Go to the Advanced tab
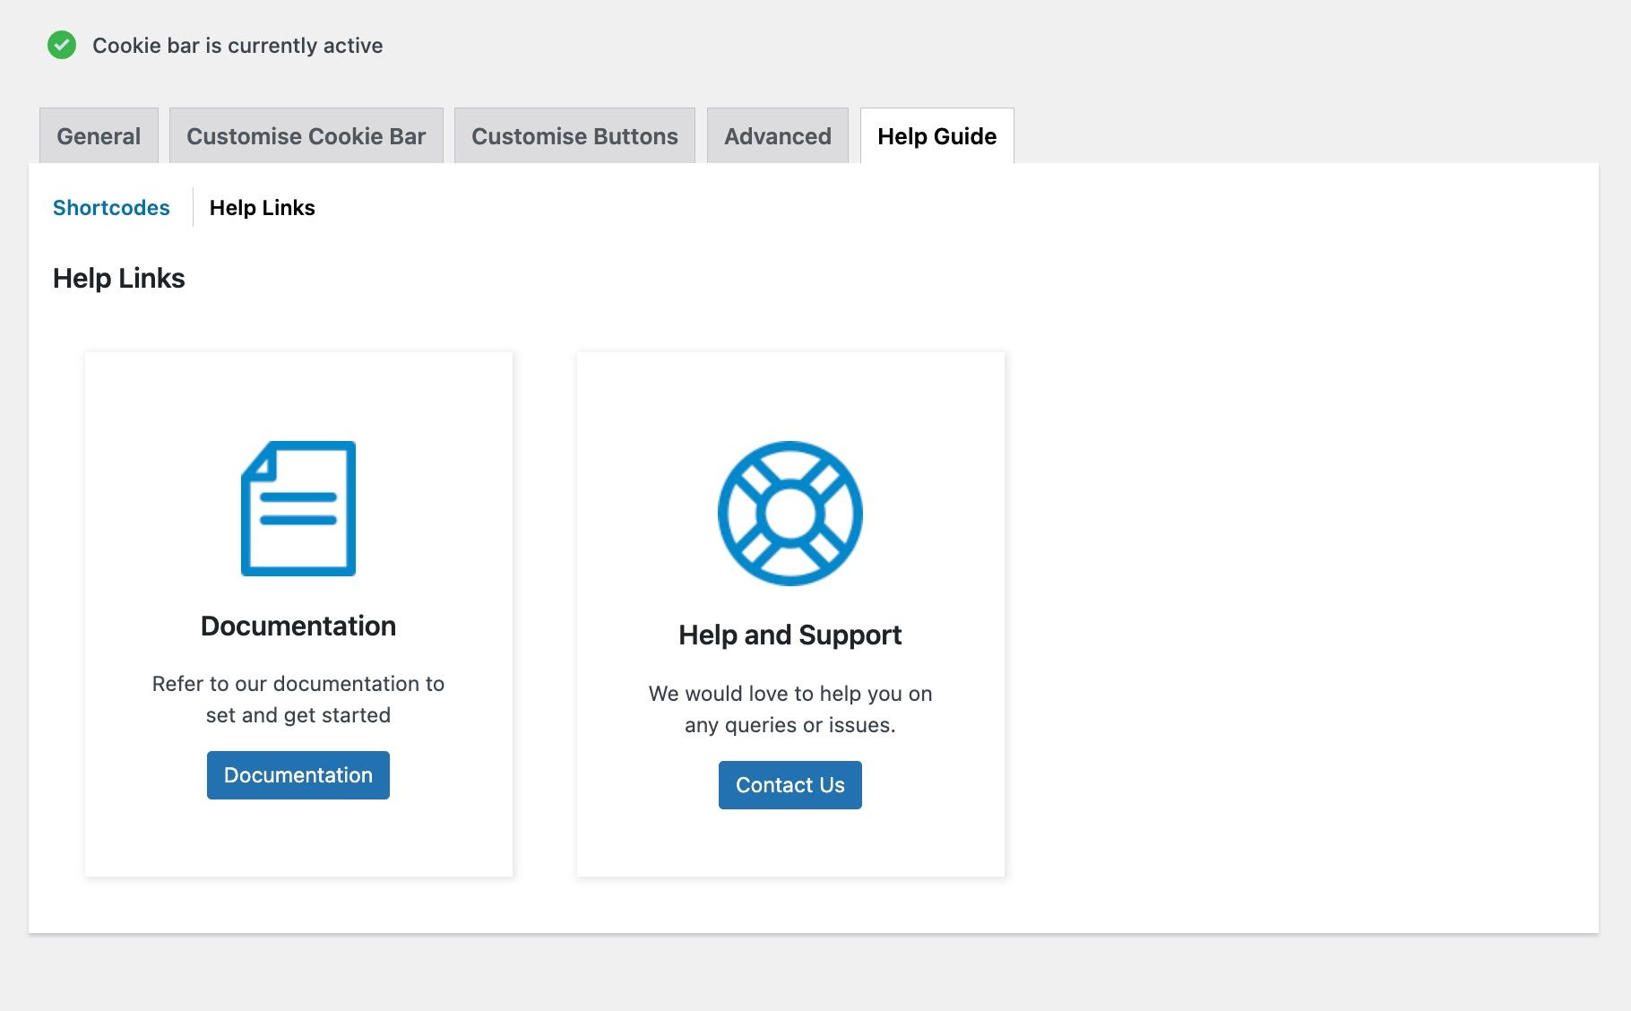The height and width of the screenshot is (1011, 1631). click(778, 136)
